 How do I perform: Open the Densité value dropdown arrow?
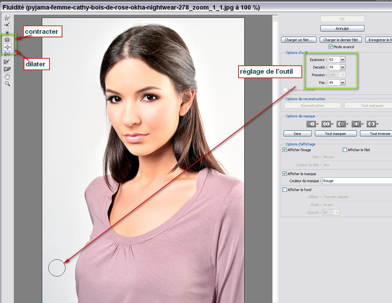coord(342,67)
